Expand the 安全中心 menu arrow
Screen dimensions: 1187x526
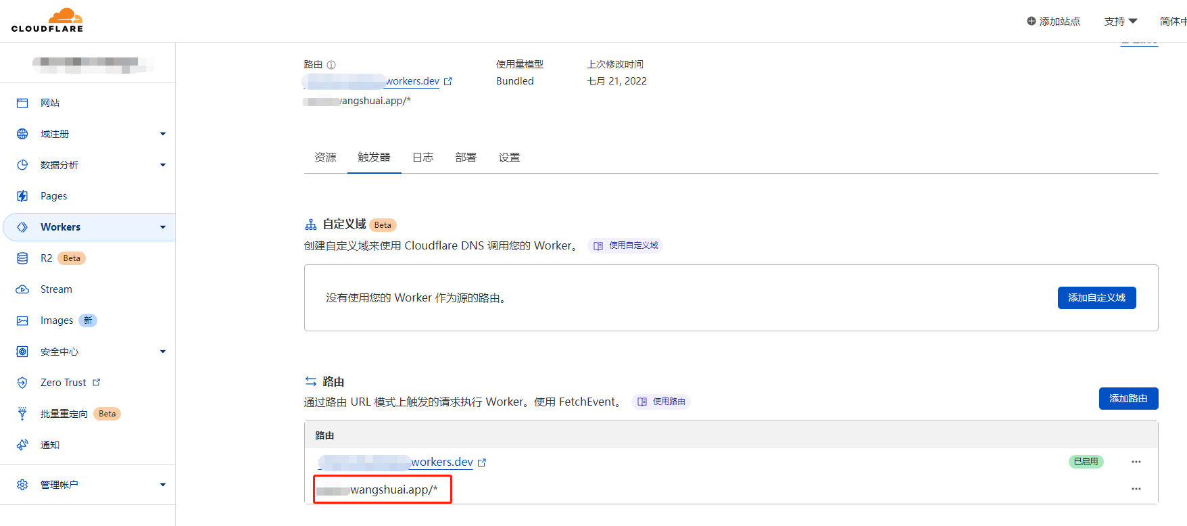[163, 352]
